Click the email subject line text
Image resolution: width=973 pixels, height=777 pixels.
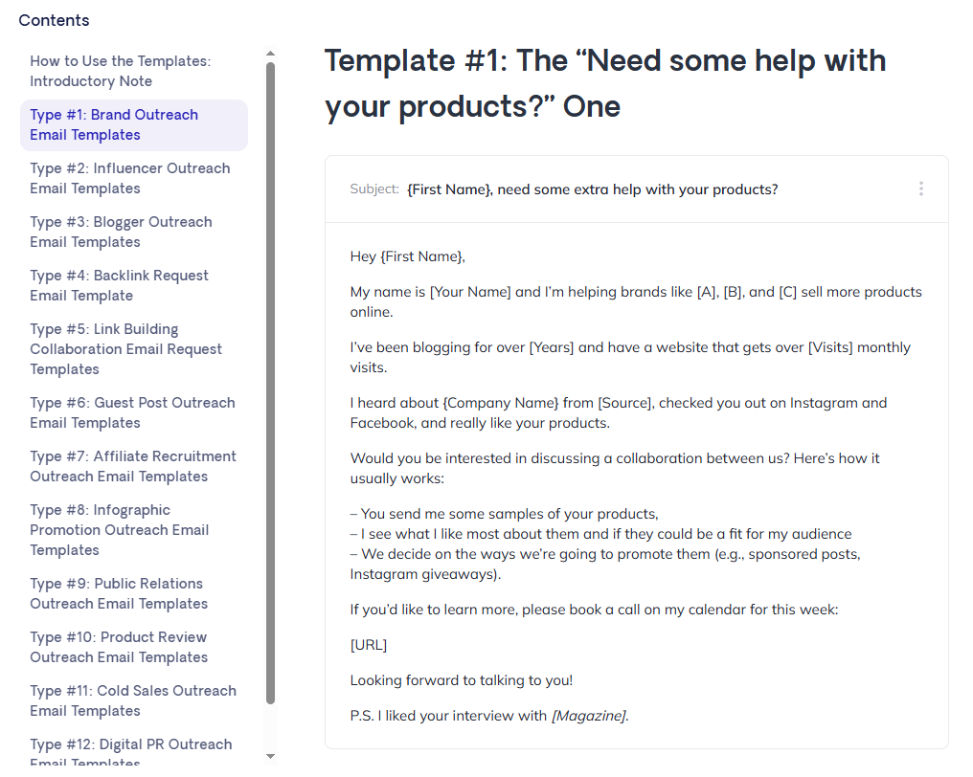pyautogui.click(x=591, y=189)
